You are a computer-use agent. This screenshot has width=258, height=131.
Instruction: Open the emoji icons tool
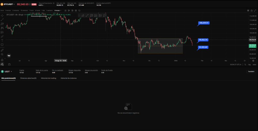[x=2, y=45]
